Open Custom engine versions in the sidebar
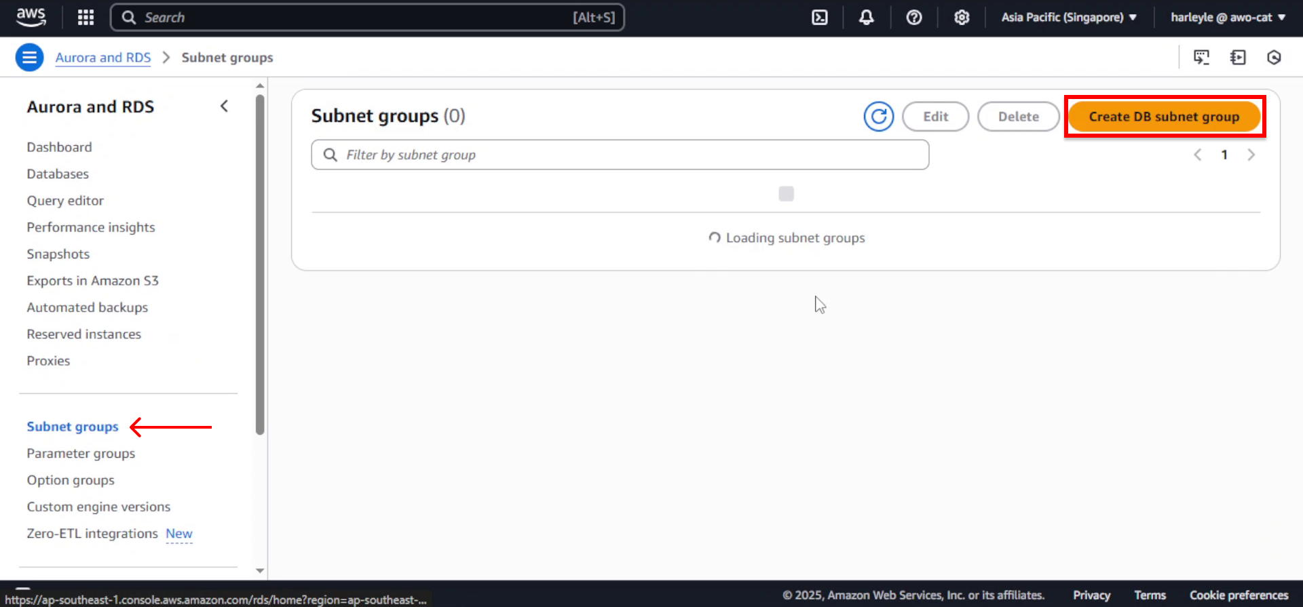This screenshot has height=607, width=1303. tap(98, 507)
